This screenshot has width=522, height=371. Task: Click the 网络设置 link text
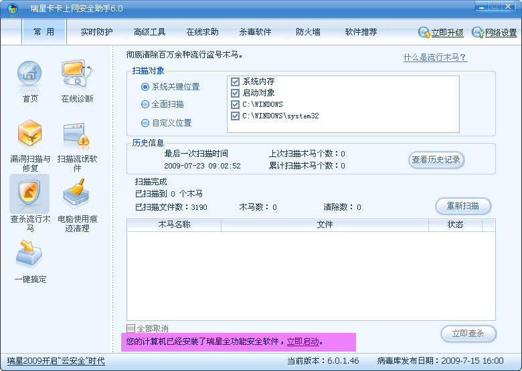(x=501, y=33)
